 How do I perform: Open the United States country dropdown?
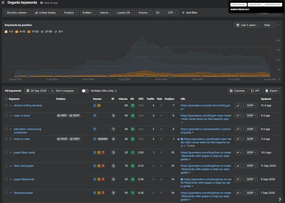(x=46, y=13)
